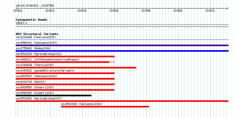Click the esv2669111 (1000GenomesConsortiumPhase1) label
The image size is (236, 117).
48,59
